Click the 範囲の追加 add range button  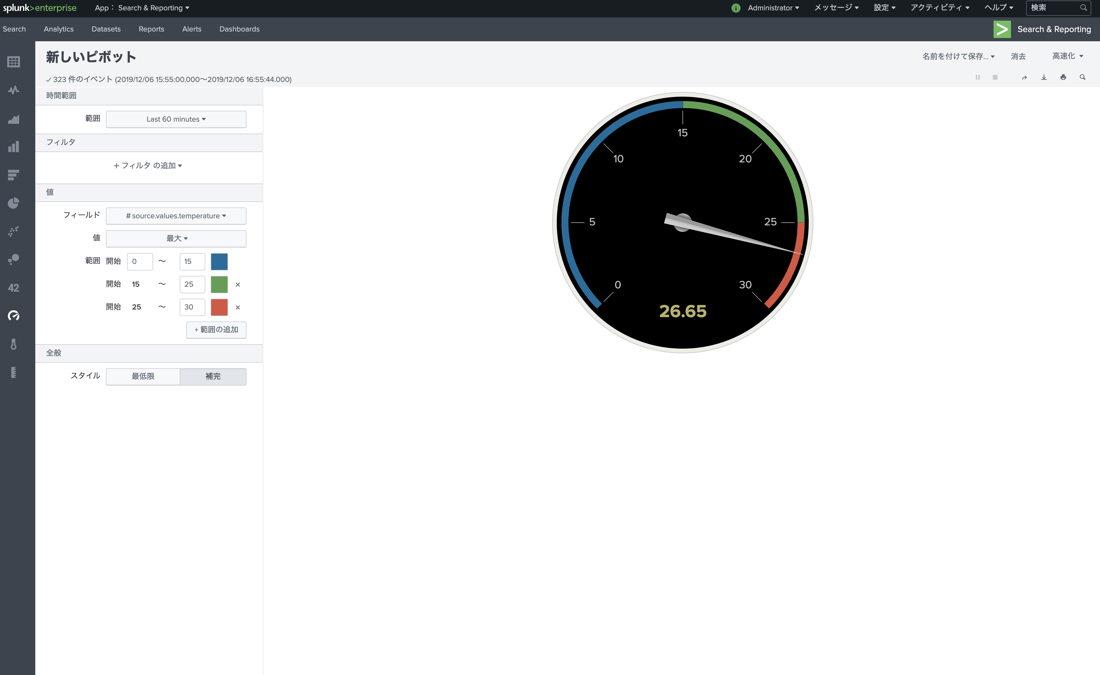(x=216, y=330)
